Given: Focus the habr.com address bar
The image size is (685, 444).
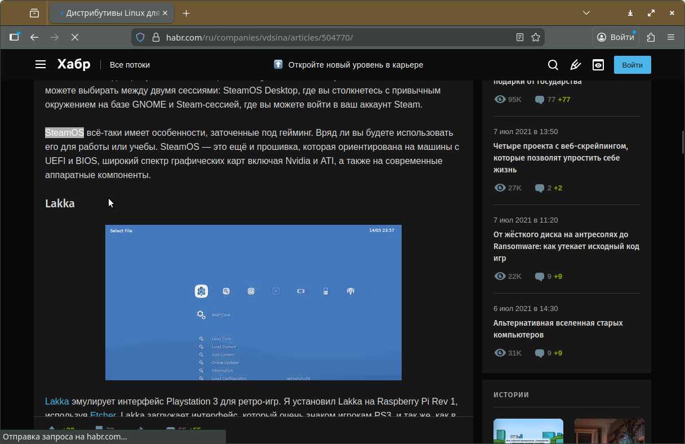Looking at the screenshot, I should [x=338, y=37].
